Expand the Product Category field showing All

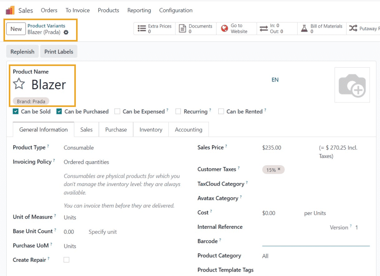point(266,256)
